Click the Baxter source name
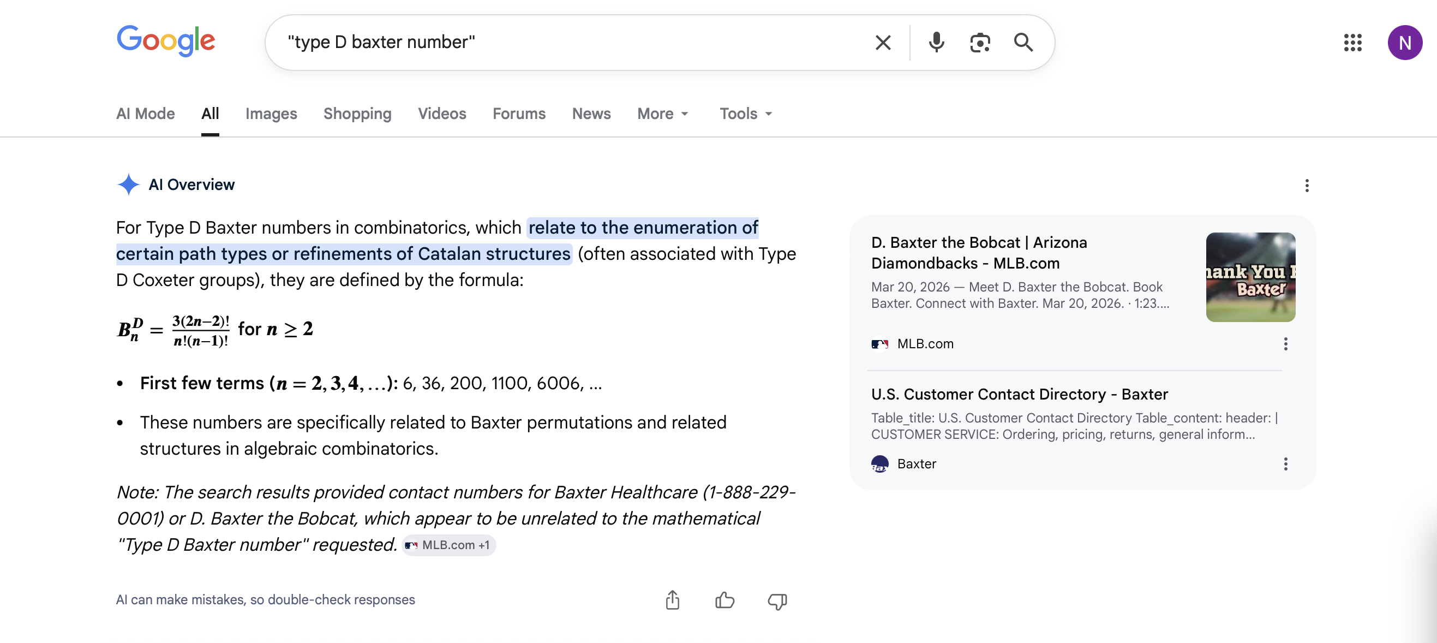This screenshot has height=643, width=1437. pyautogui.click(x=917, y=464)
